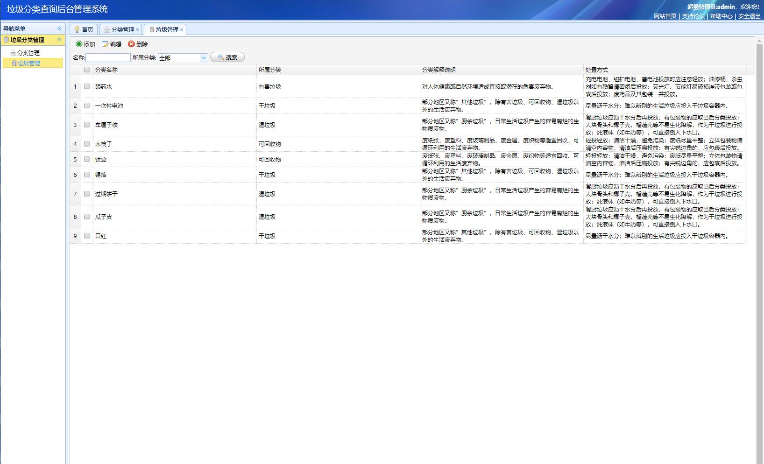Tick the select-all checkbox in header
The image size is (764, 464).
coord(87,70)
